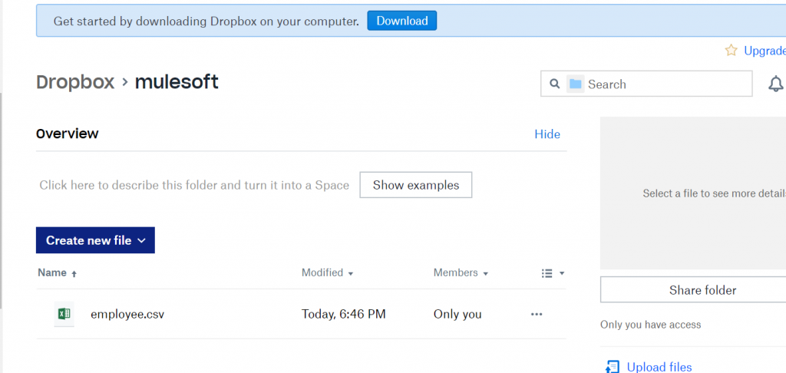Click Only you have access text
This screenshot has width=786, height=373.
point(650,325)
